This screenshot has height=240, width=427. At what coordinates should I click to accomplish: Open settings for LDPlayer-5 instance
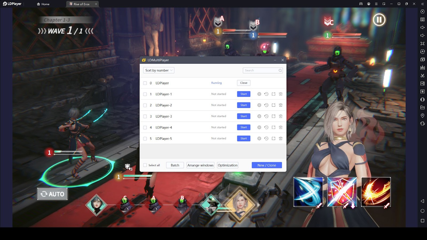pos(259,138)
